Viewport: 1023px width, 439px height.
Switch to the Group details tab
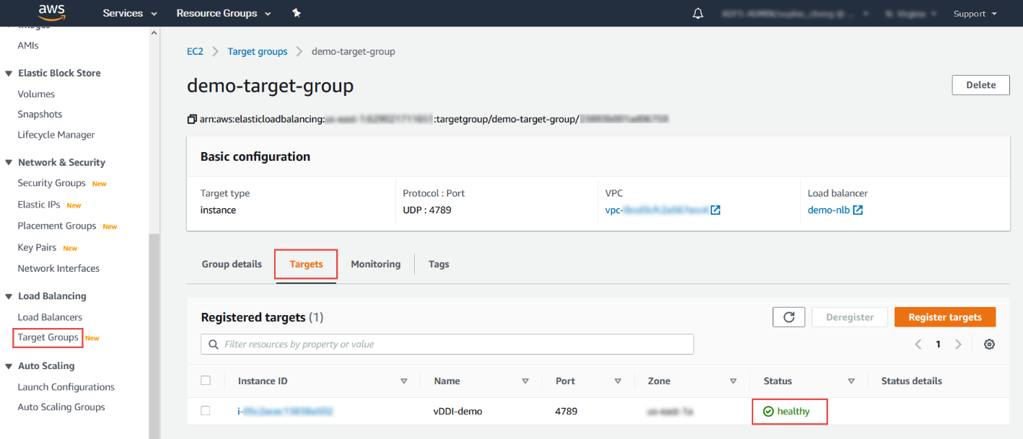(x=232, y=265)
